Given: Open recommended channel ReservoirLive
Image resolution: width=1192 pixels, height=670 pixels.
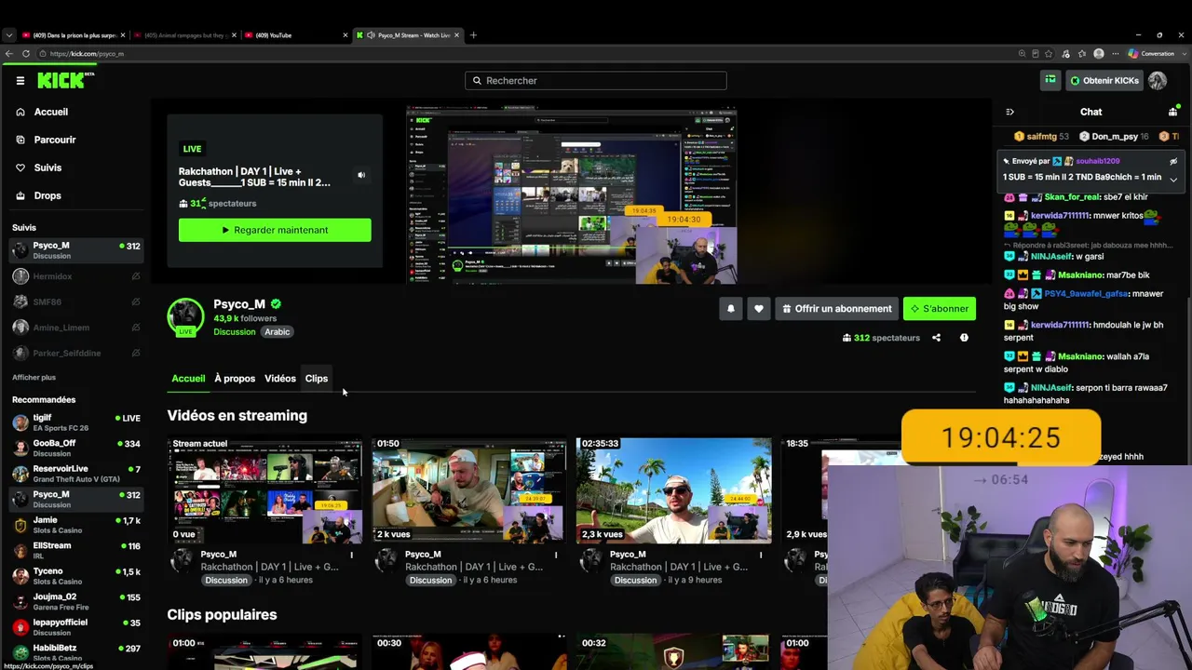Looking at the screenshot, I should coord(75,474).
